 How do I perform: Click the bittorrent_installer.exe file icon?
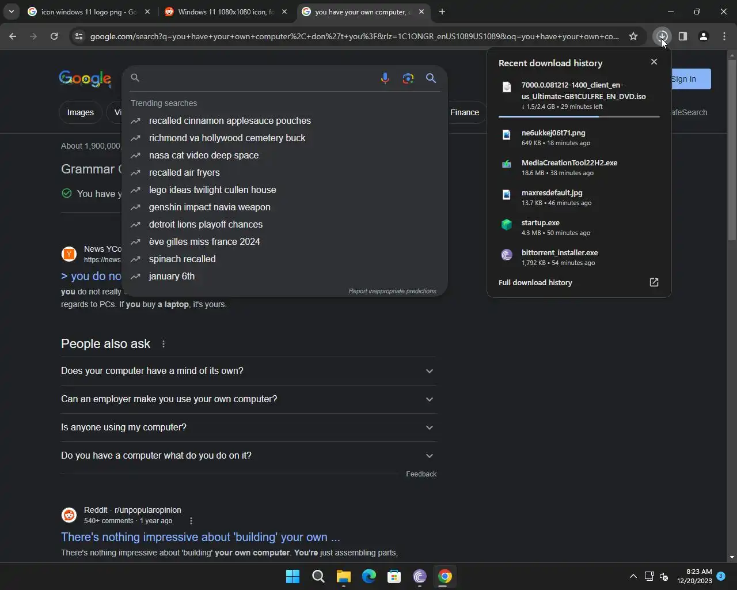(507, 255)
